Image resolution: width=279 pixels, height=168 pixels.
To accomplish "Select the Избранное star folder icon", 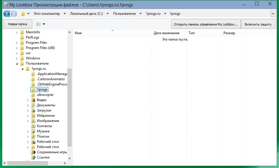I will (x=33, y=116).
